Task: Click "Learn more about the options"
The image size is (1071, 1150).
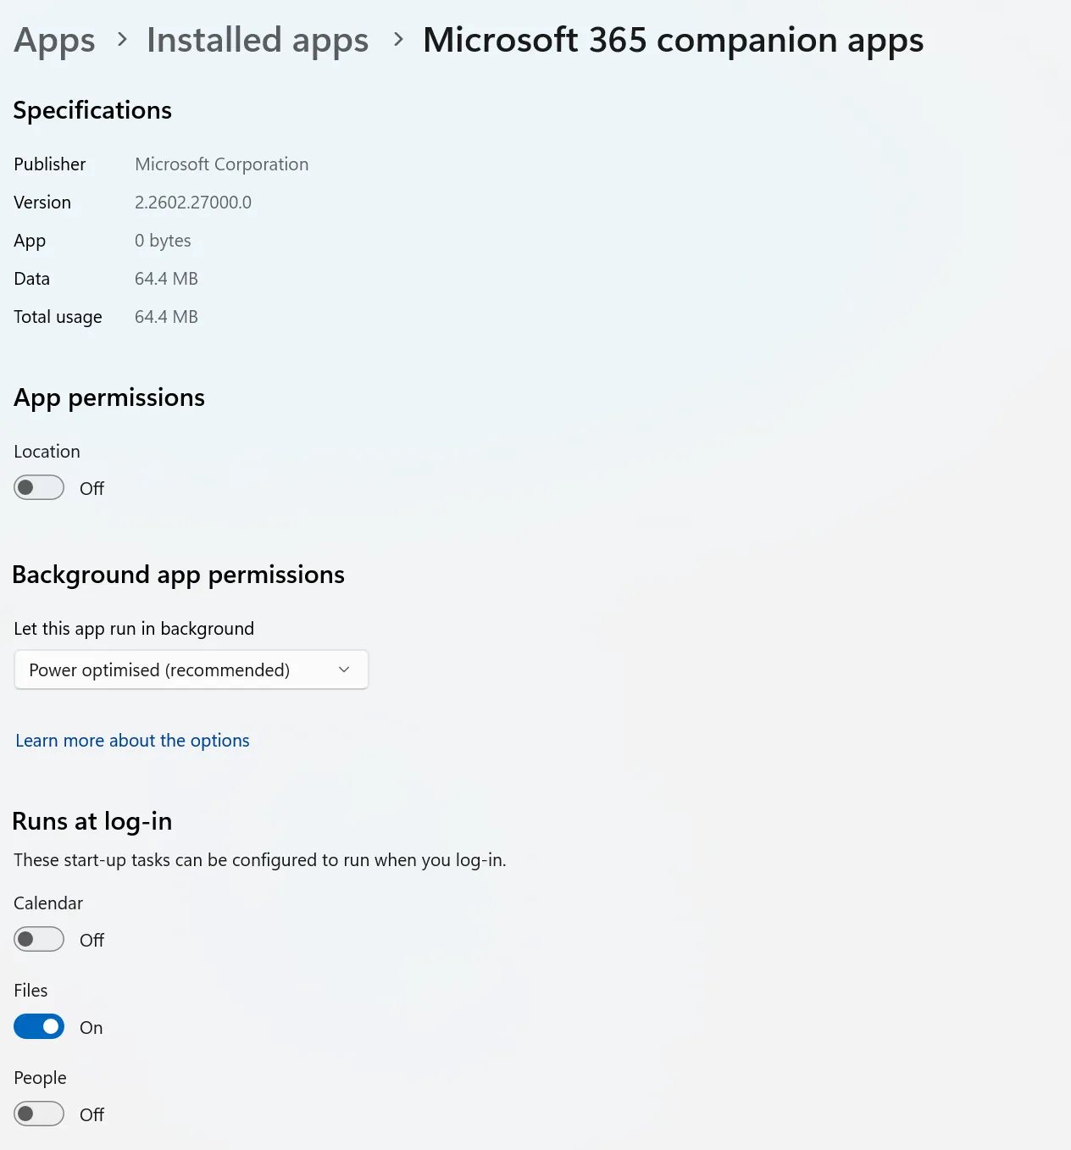Action: pos(131,740)
